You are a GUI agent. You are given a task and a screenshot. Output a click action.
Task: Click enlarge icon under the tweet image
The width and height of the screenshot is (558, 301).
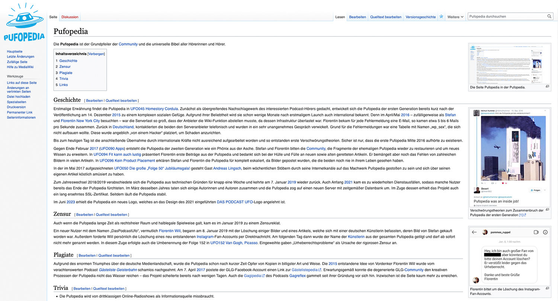pos(547,210)
